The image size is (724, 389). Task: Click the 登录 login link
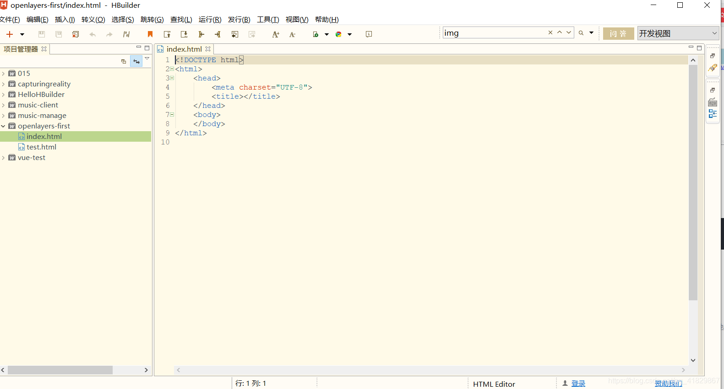coord(578,384)
